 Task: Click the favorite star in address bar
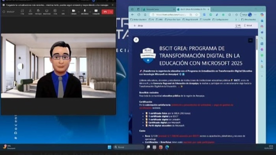pyautogui.click(x=197, y=15)
